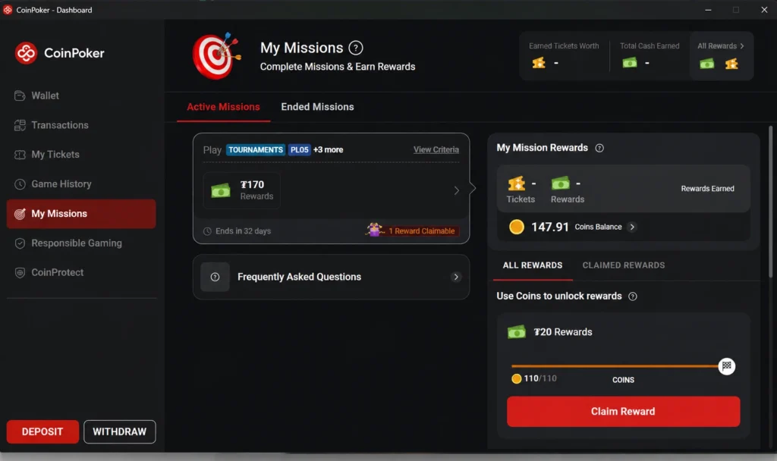Click the large dartboard missions icon
Screen dimensions: 777x461
click(x=216, y=56)
